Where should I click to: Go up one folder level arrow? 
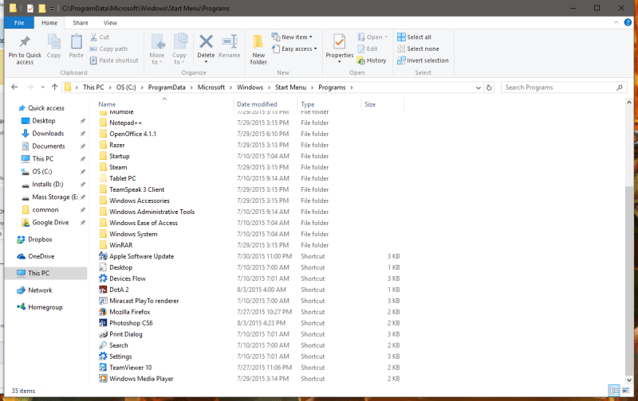54,88
